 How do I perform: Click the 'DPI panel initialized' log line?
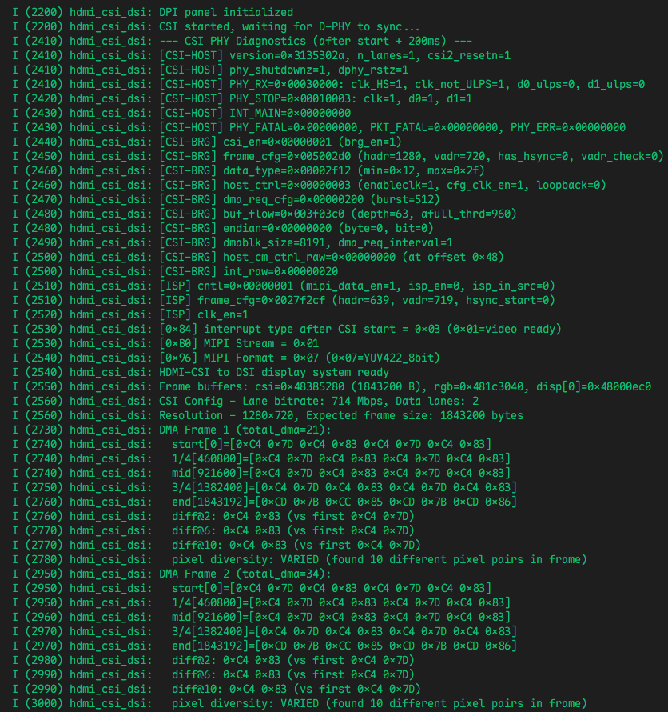153,12
